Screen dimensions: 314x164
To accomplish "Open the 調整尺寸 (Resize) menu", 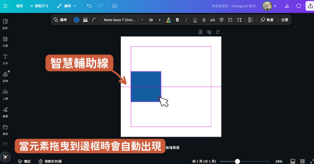I will (39, 6).
